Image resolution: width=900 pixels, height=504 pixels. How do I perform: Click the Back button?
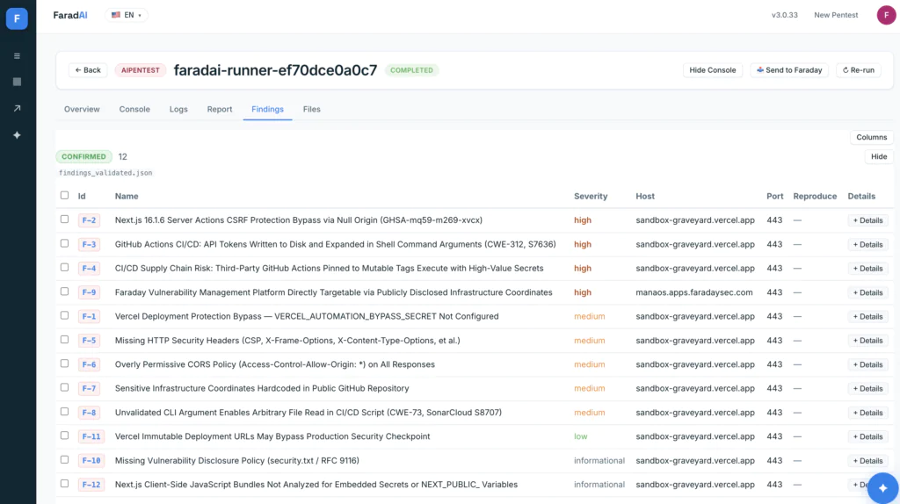(x=88, y=70)
